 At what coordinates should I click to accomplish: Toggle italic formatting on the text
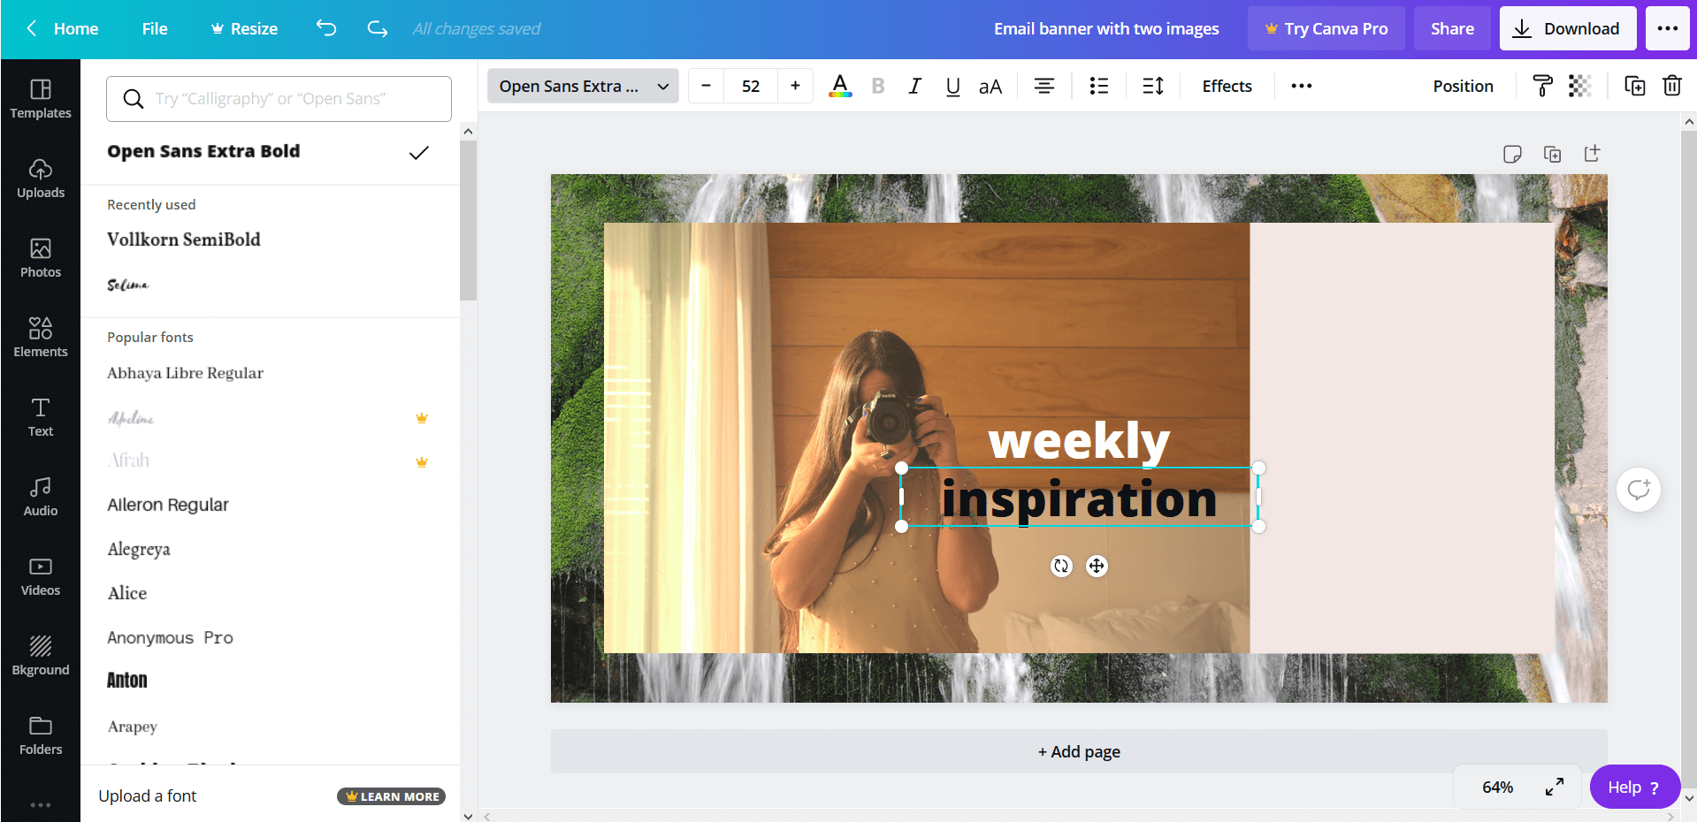[914, 86]
